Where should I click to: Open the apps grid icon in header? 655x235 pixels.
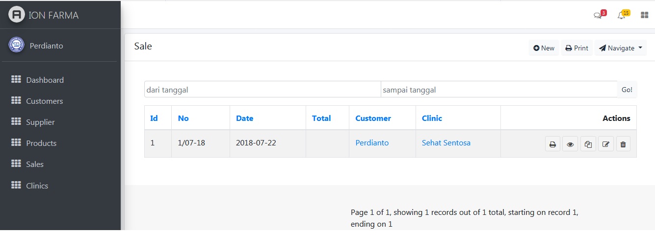click(x=645, y=15)
